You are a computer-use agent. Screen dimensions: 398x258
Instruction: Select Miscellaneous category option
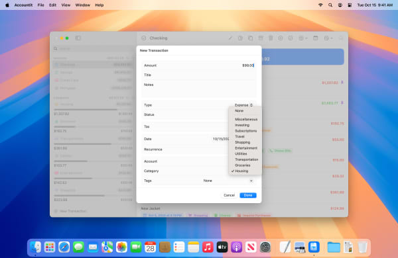[245, 119]
